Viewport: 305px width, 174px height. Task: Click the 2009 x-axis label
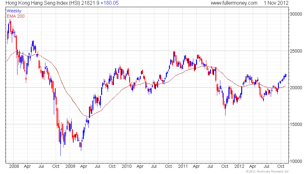70,166
